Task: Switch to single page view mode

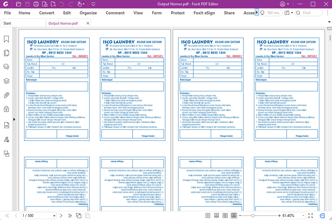Action: tap(208, 216)
